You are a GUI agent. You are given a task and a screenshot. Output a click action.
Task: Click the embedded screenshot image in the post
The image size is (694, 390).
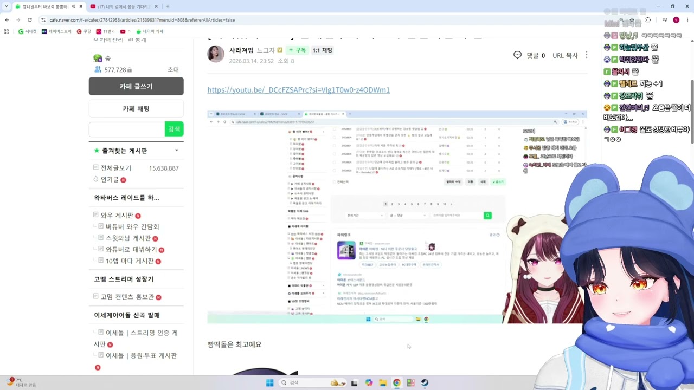(397, 217)
